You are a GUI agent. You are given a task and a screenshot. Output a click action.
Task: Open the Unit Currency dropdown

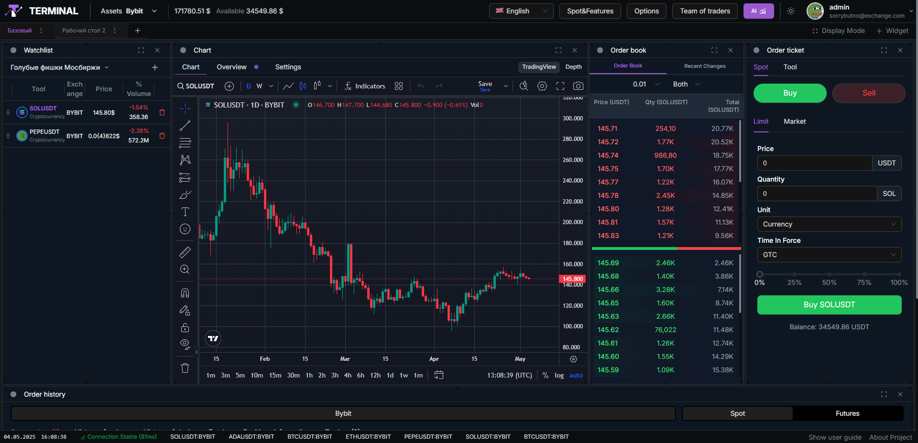tap(829, 224)
